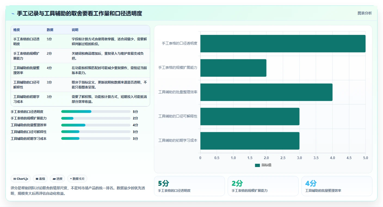Select the 进度 chip
This screenshot has height=207, width=383.
[57, 179]
